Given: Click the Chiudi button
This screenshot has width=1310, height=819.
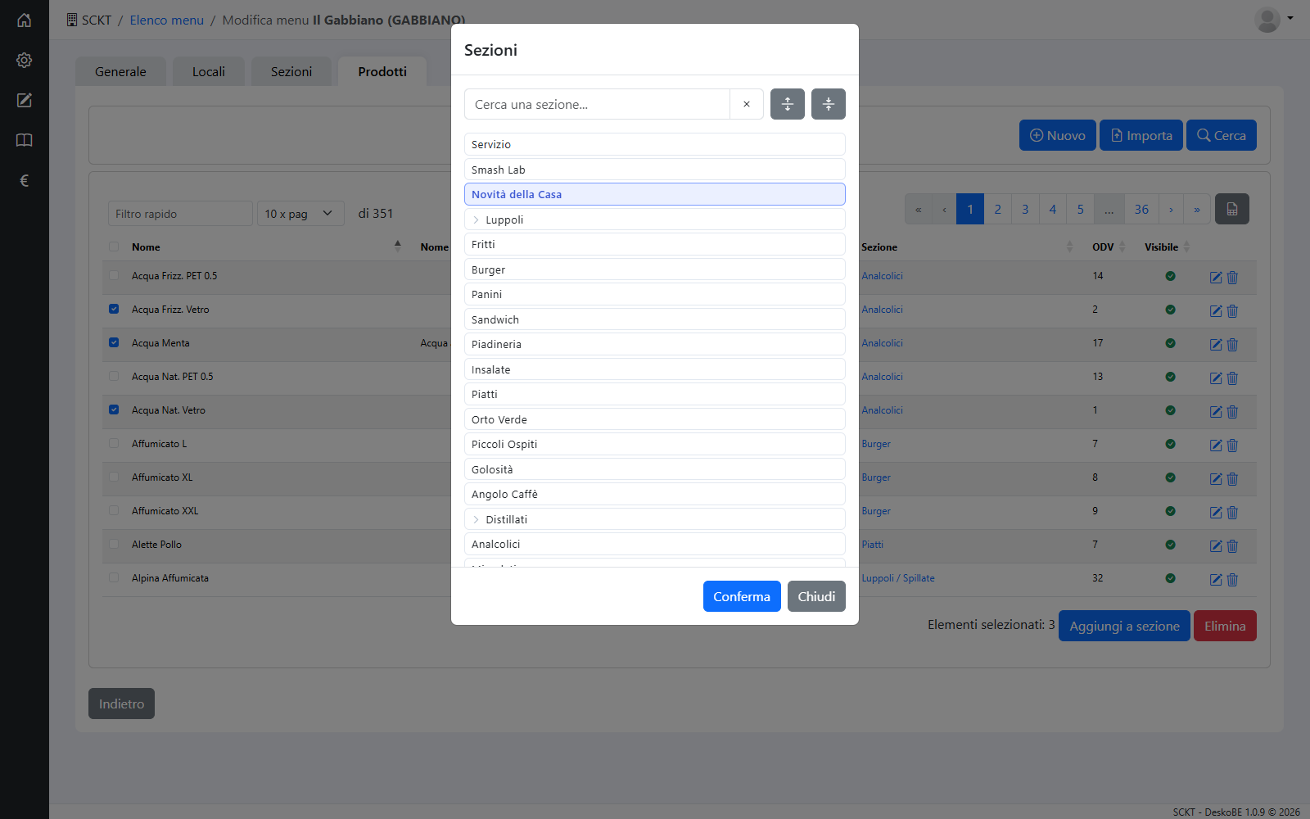Looking at the screenshot, I should click(x=816, y=596).
